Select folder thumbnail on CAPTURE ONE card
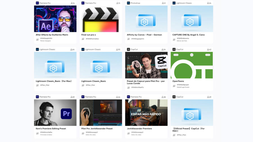 pos(192,19)
